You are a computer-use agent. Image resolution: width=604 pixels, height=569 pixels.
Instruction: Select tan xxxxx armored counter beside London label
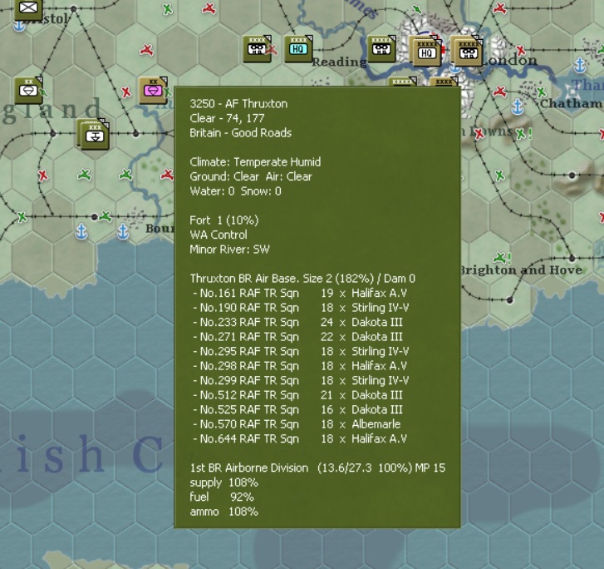467,51
